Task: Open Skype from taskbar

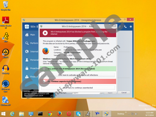Action: coord(78,114)
